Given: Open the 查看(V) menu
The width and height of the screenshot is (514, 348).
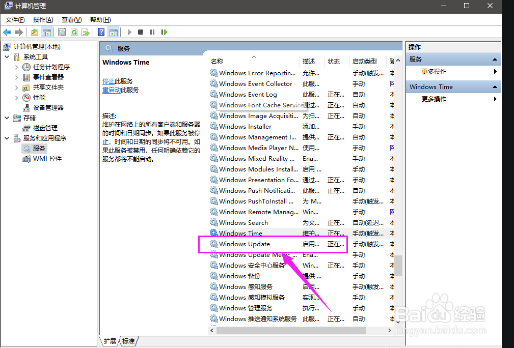Looking at the screenshot, I should click(71, 20).
